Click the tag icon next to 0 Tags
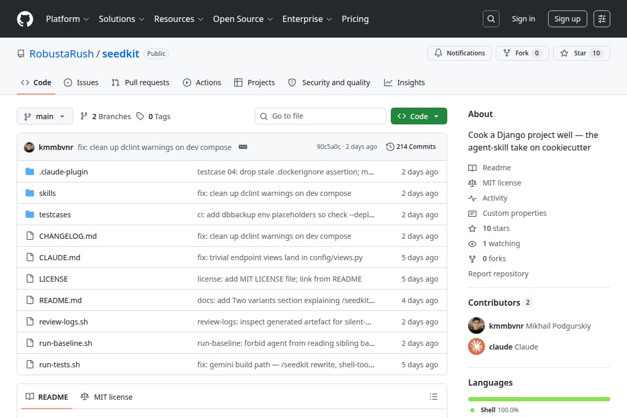 [x=140, y=117]
